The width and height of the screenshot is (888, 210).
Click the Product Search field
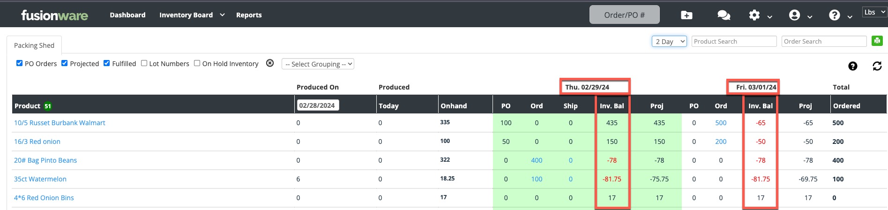734,41
